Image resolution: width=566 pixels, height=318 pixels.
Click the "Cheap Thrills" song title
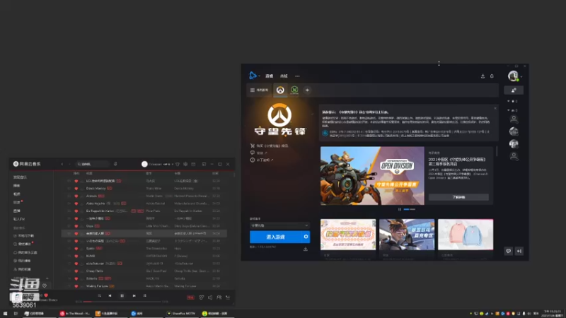pos(95,271)
